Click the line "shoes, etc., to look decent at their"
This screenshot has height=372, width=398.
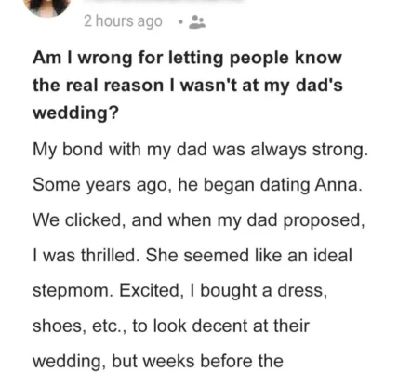point(171,326)
